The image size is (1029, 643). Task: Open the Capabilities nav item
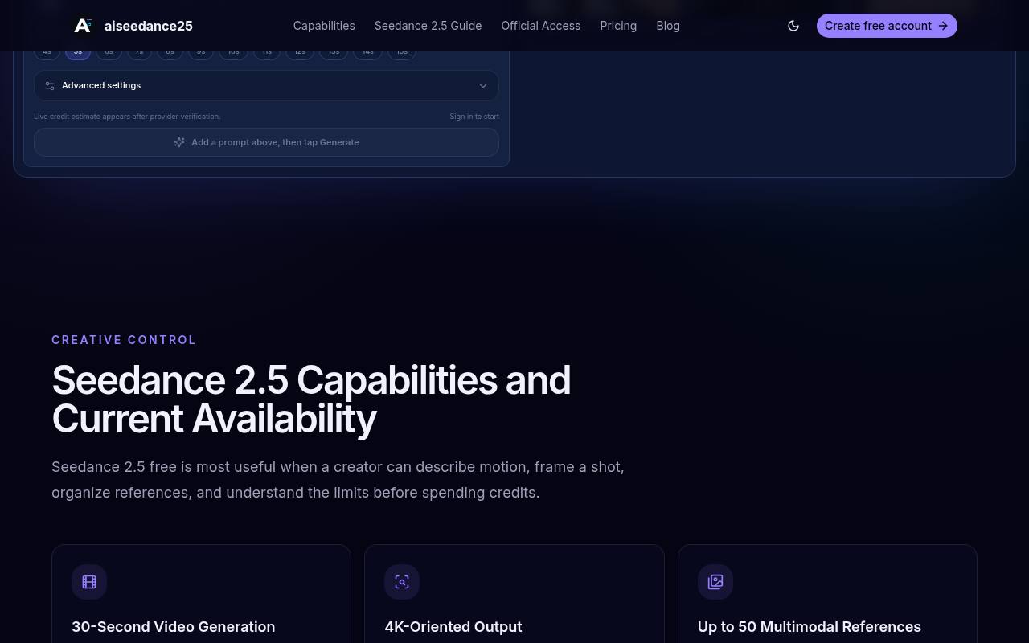tap(324, 26)
